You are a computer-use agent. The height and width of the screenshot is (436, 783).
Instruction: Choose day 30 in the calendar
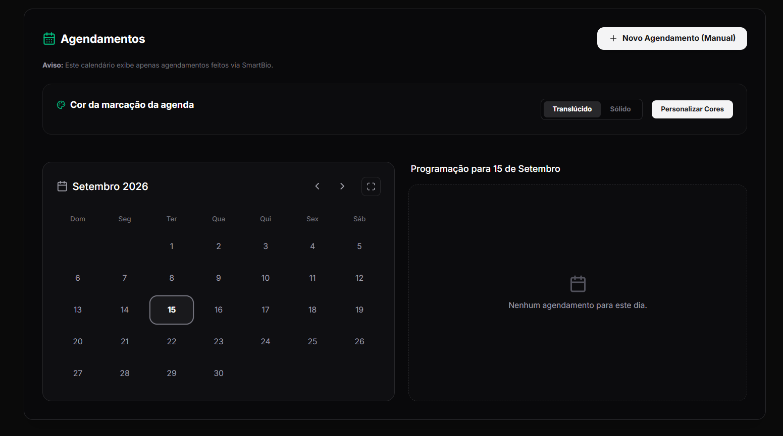[x=219, y=373]
